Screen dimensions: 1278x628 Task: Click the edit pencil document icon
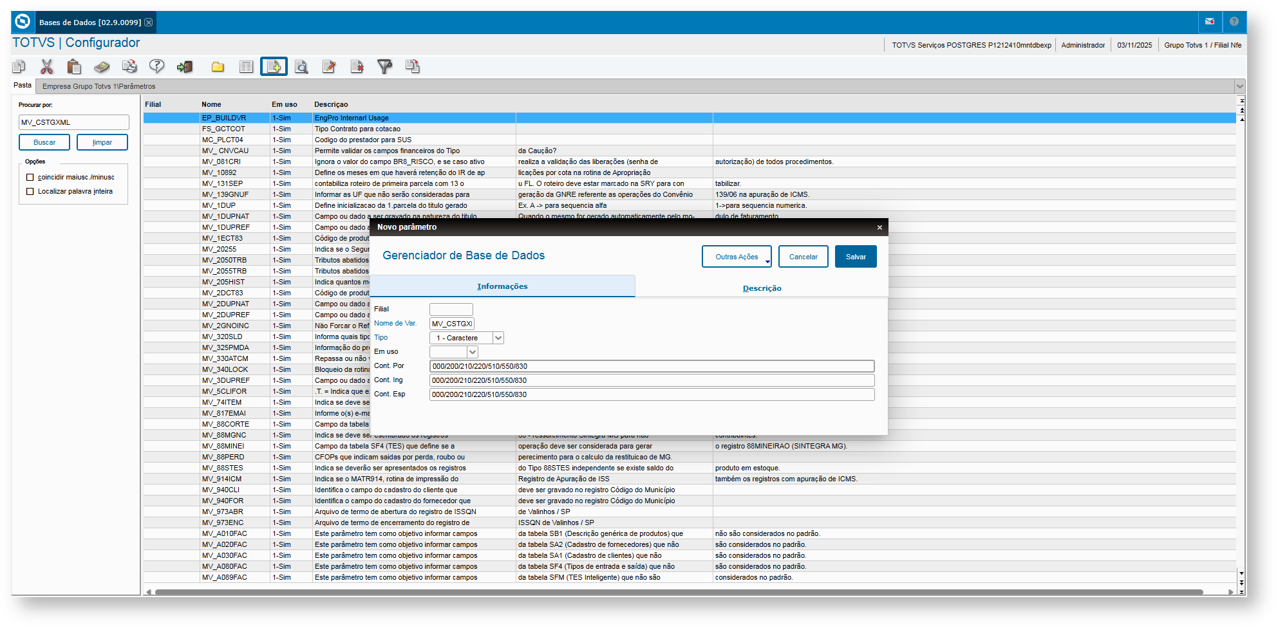click(x=329, y=66)
